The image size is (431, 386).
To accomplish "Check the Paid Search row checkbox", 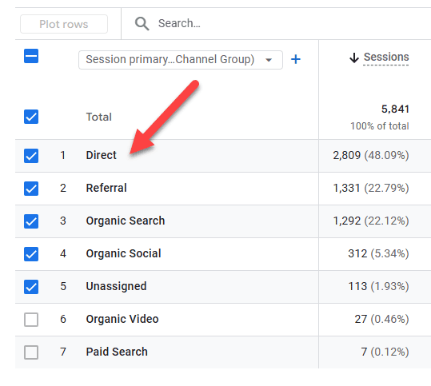I will [x=31, y=352].
